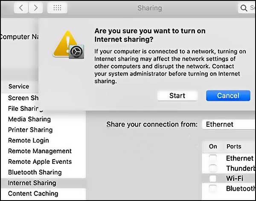Cancel the Internet sharing dialog

(228, 96)
